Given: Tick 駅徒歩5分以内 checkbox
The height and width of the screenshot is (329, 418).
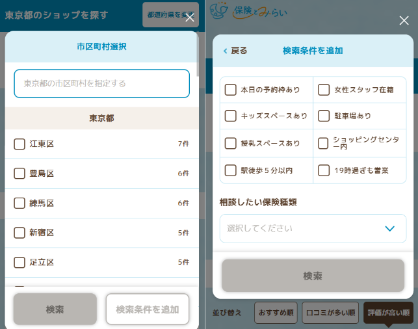Looking at the screenshot, I should pos(230,170).
